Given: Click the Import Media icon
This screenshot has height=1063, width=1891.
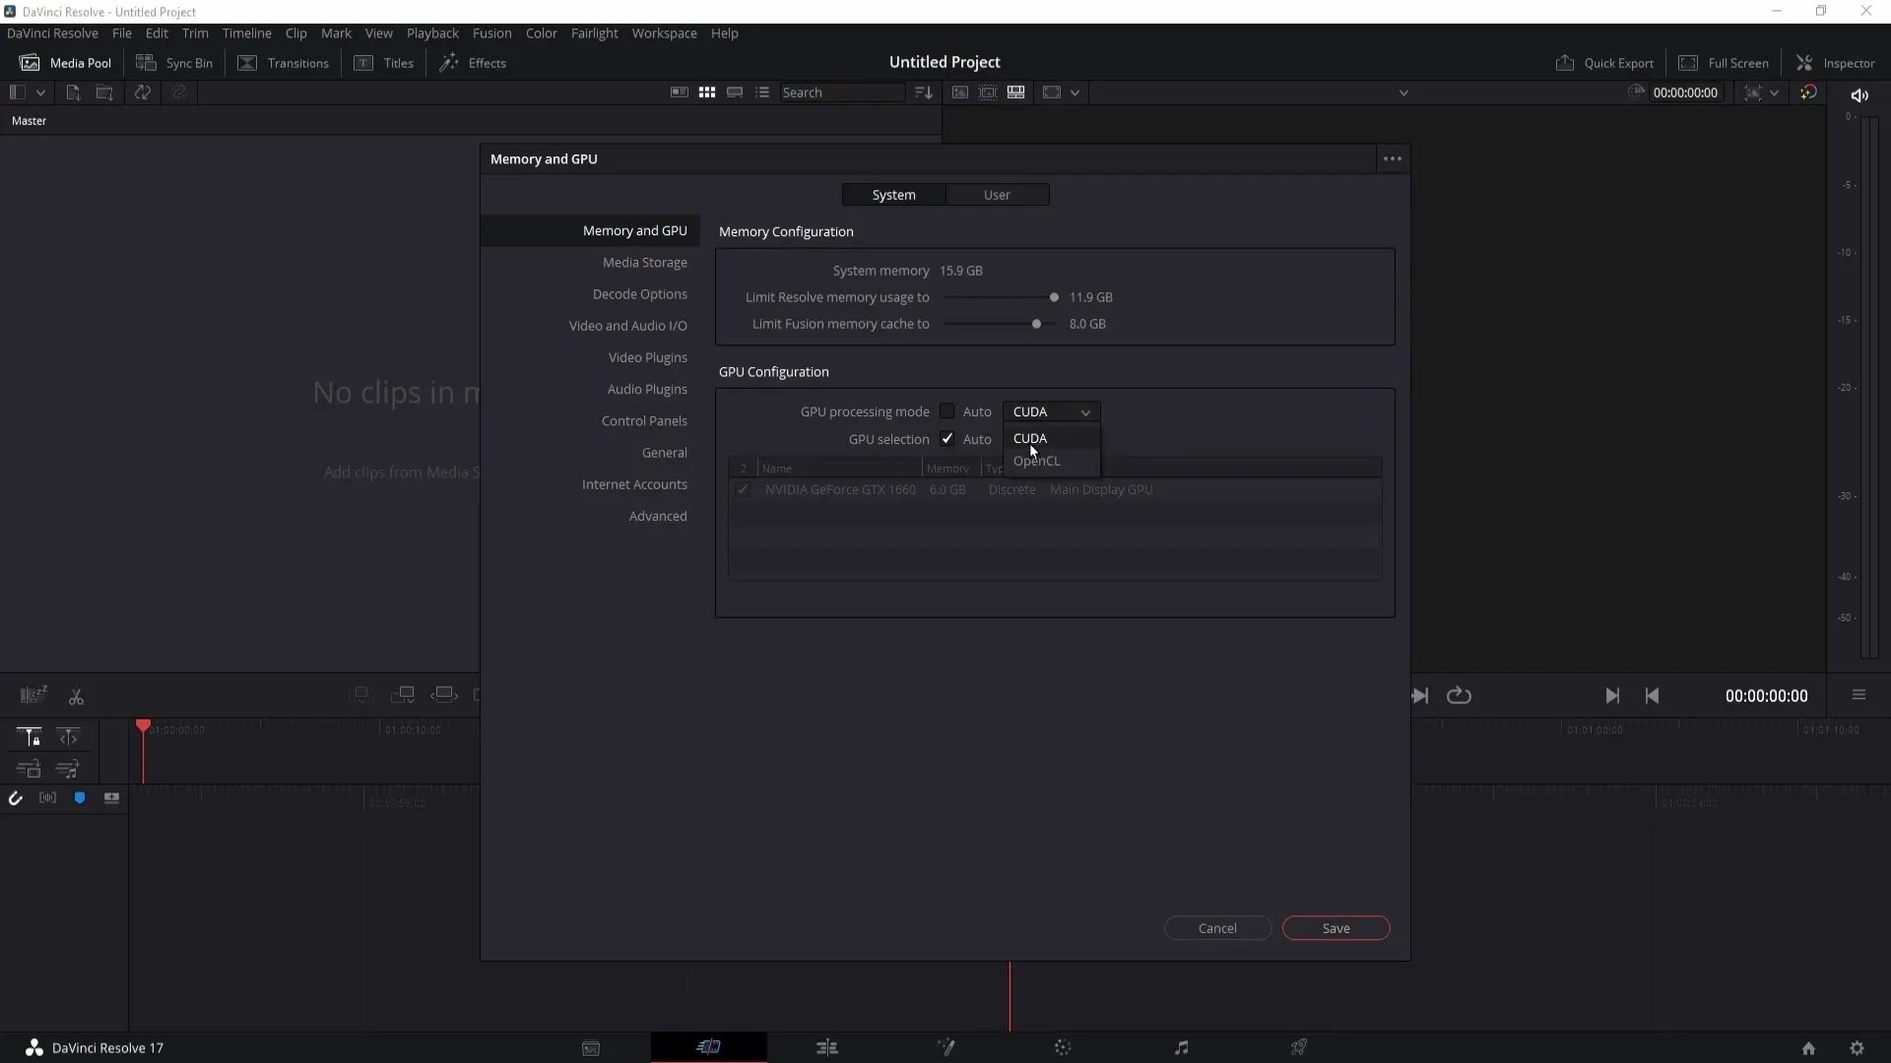Looking at the screenshot, I should (x=73, y=93).
